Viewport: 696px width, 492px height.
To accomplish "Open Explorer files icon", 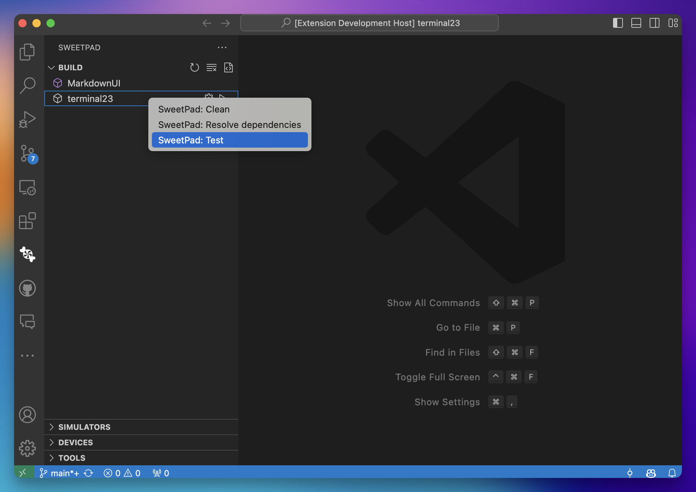I will click(x=27, y=52).
